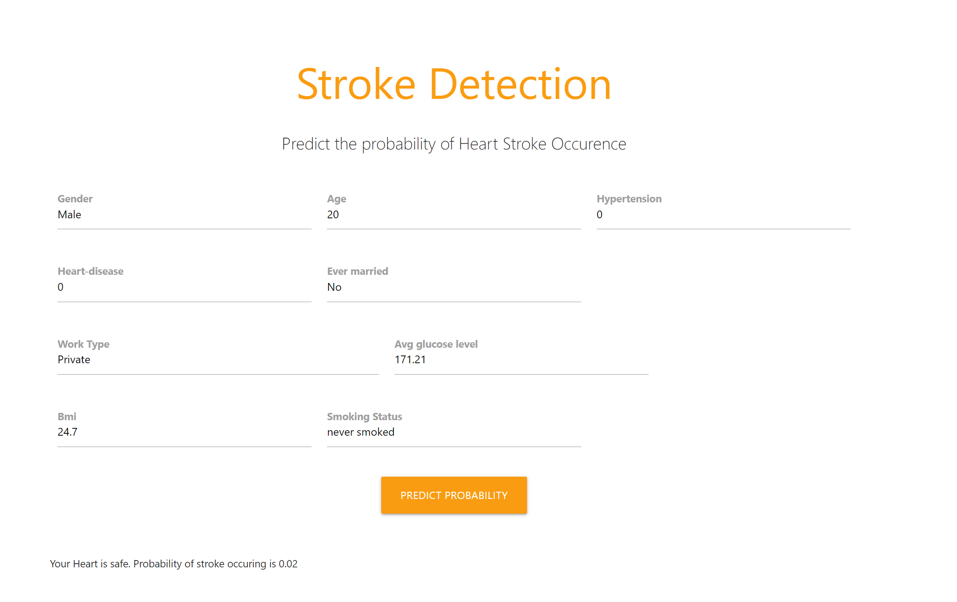957x602 pixels.
Task: Click the Hypertension label text
Action: tap(629, 199)
